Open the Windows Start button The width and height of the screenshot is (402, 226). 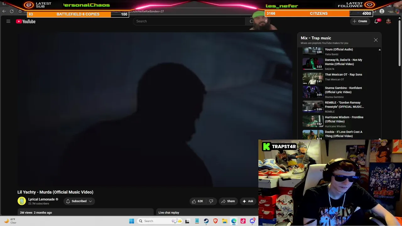tap(132, 221)
